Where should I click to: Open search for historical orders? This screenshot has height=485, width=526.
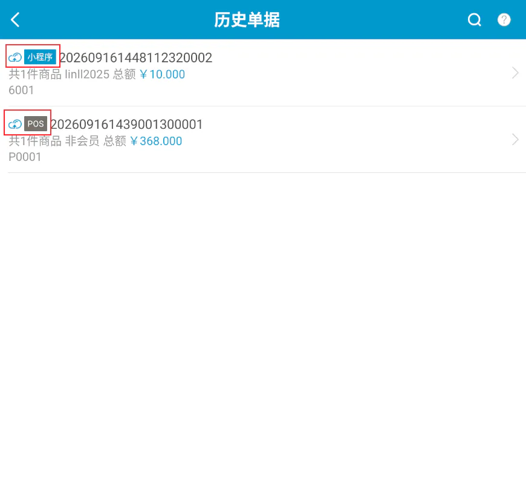[475, 19]
